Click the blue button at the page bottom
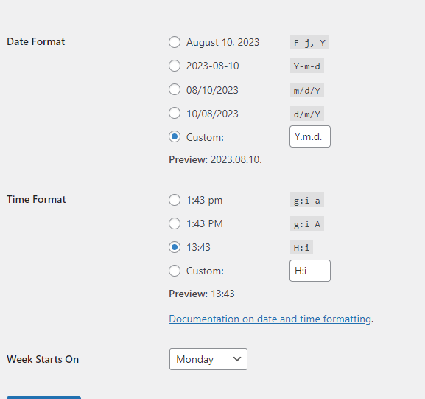425x399 pixels. pos(43,398)
